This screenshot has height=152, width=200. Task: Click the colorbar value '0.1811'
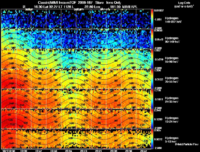(159, 99)
